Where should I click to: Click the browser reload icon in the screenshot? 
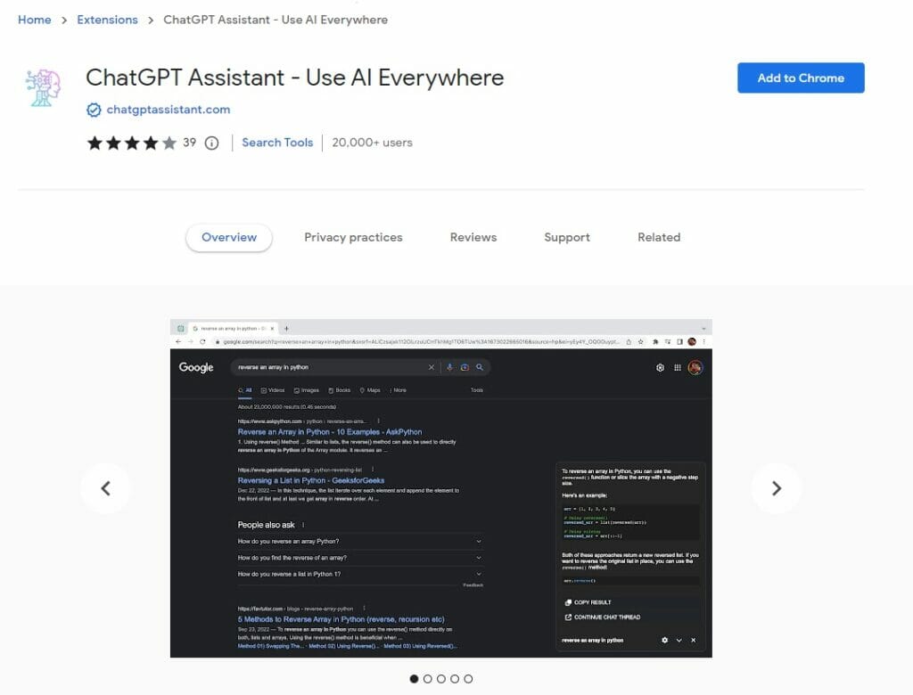(x=202, y=341)
